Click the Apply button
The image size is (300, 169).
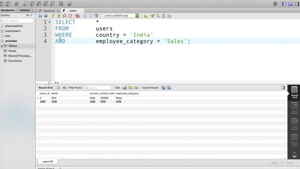(274, 163)
